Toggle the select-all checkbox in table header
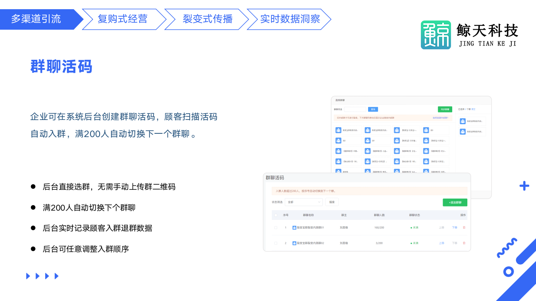 click(276, 215)
